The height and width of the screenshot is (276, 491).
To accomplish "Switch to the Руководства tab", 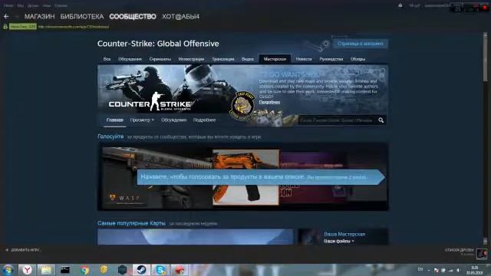I will tap(331, 59).
